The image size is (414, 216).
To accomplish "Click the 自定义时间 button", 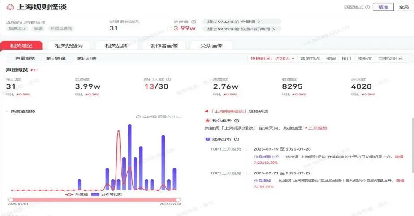I will 390,59.
